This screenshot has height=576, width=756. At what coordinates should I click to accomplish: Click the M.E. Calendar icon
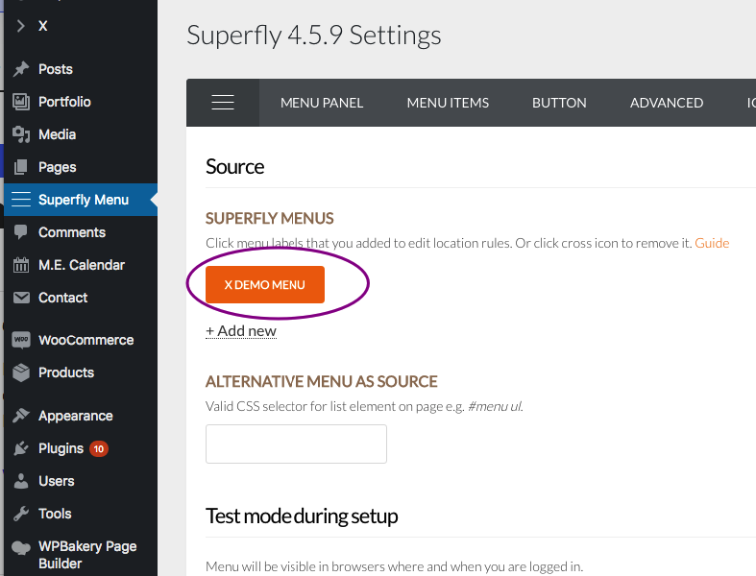[21, 265]
